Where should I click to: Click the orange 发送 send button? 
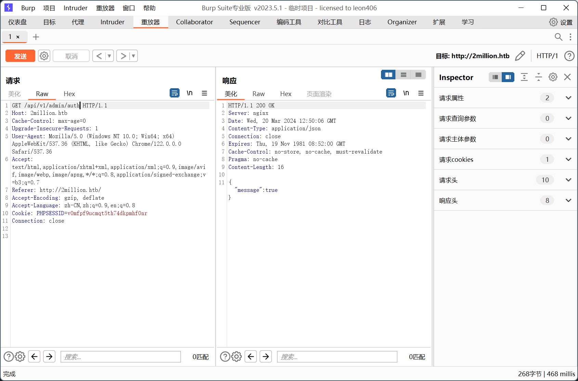point(20,56)
